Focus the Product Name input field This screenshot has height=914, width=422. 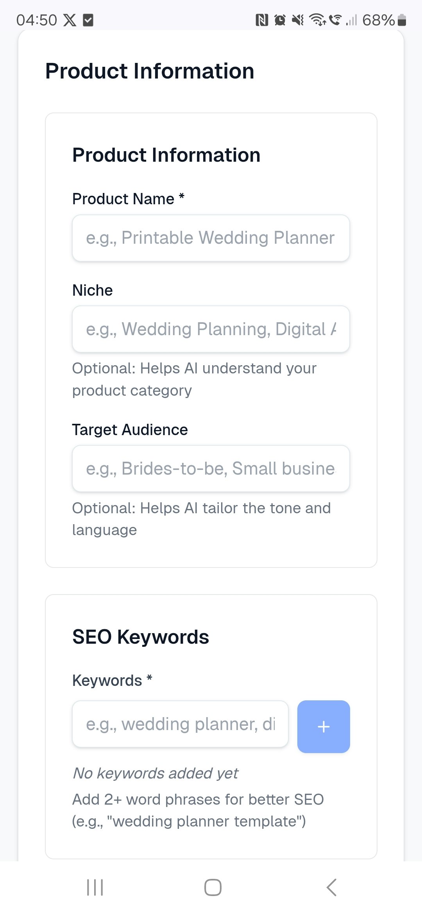click(211, 238)
